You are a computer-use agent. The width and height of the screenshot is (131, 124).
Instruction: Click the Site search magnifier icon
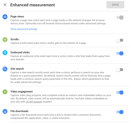click(5, 69)
